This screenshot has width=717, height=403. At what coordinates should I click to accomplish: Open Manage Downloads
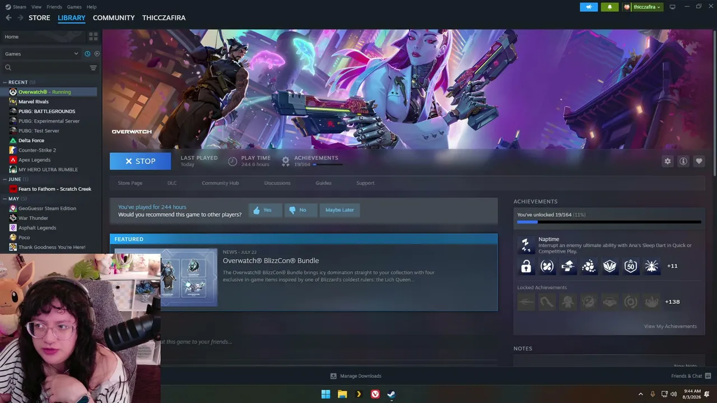(x=356, y=376)
